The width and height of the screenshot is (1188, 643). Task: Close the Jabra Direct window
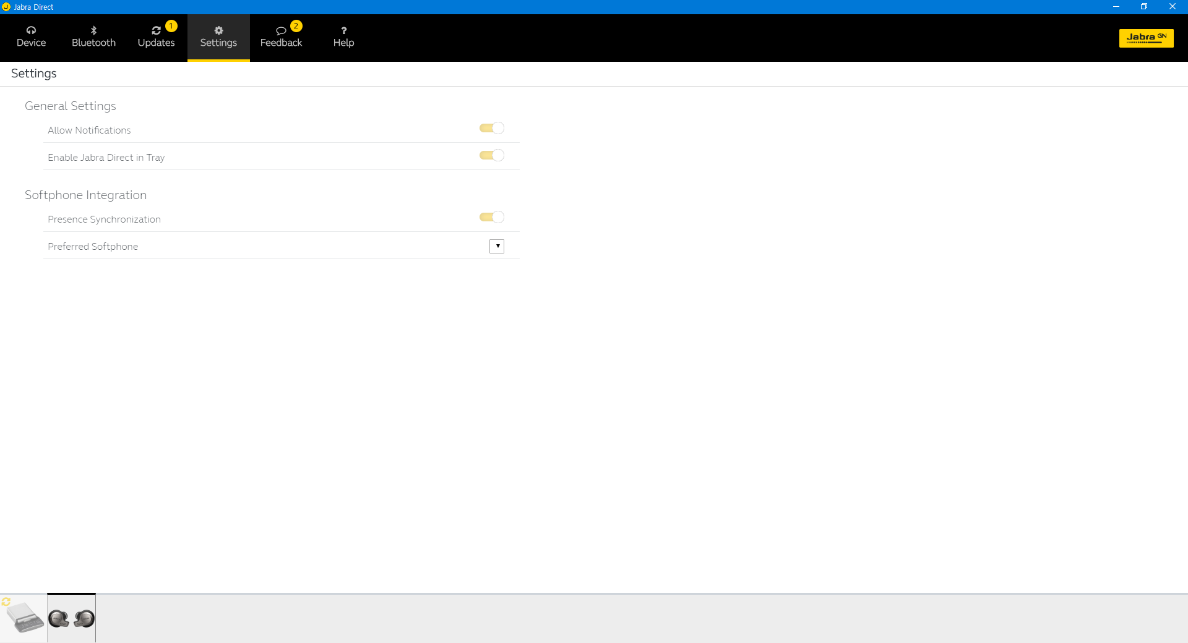(x=1173, y=7)
